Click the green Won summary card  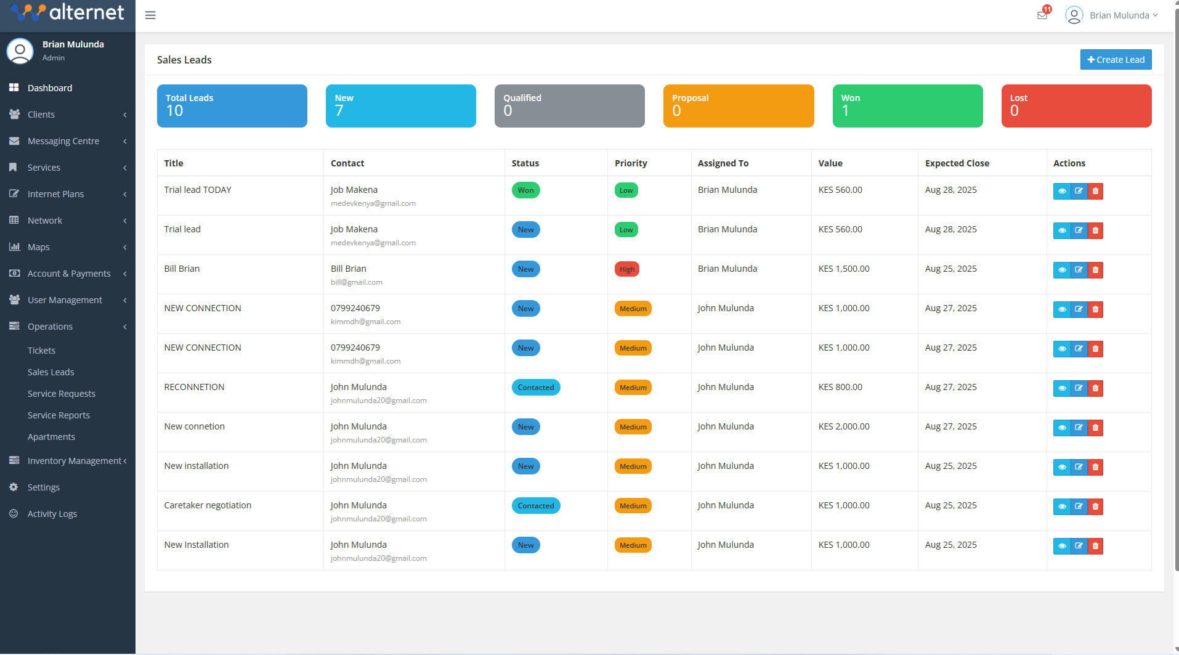point(907,106)
